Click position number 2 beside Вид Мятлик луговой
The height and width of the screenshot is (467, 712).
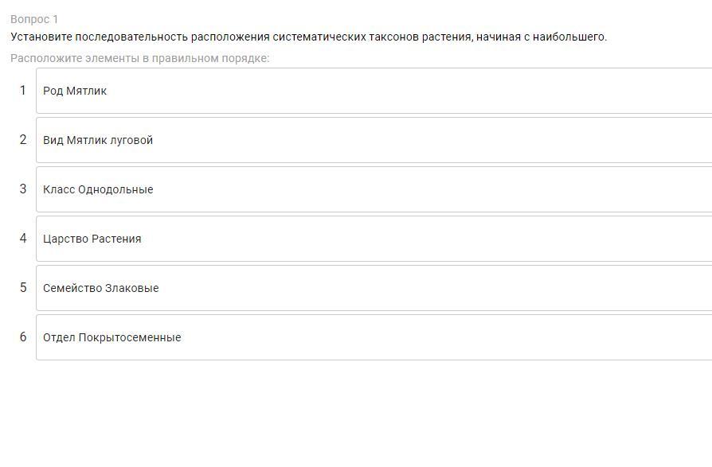pyautogui.click(x=23, y=140)
